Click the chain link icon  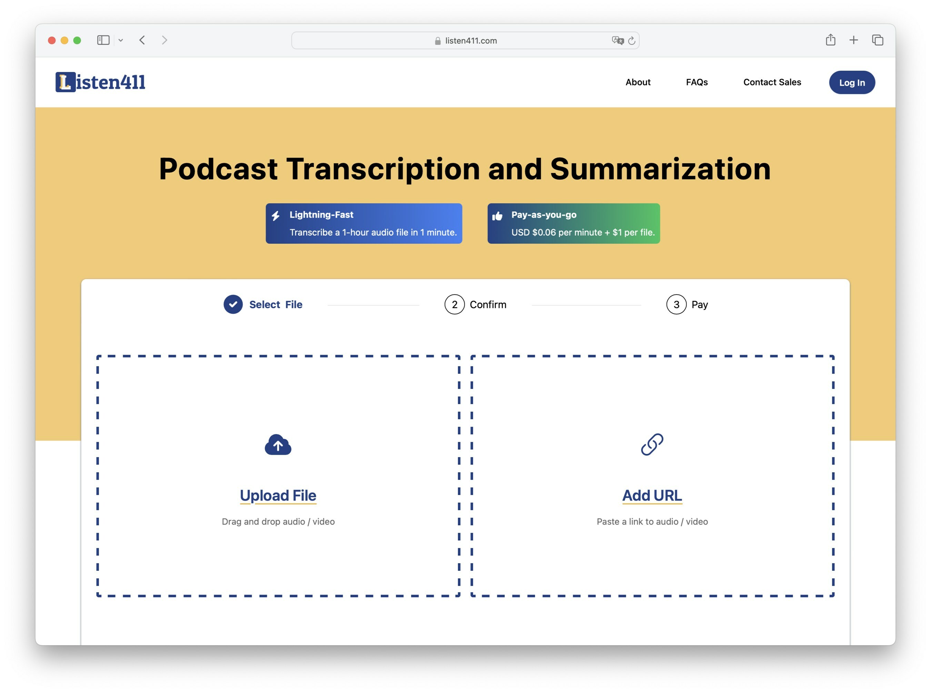tap(652, 444)
